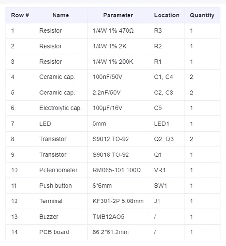Click the KF301-2P 5.08mm cell

pos(118,201)
